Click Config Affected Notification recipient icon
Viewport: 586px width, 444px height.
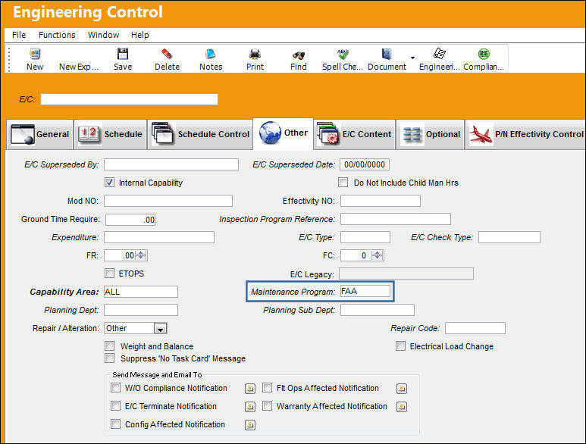point(250,425)
